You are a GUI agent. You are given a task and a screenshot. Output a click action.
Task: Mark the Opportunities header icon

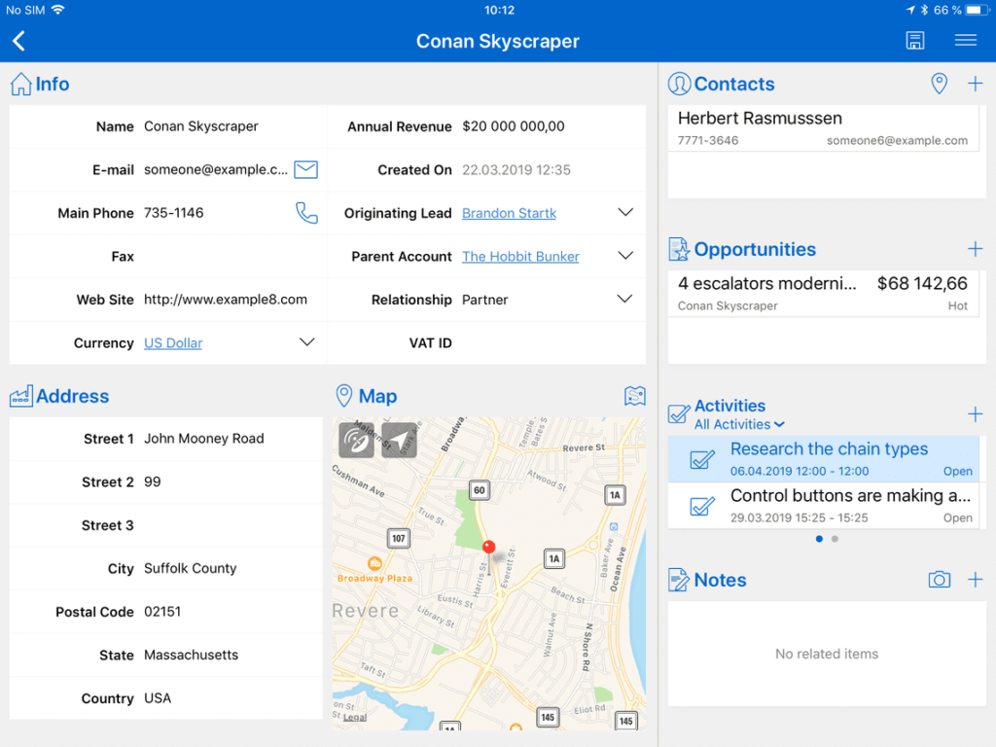tap(679, 249)
